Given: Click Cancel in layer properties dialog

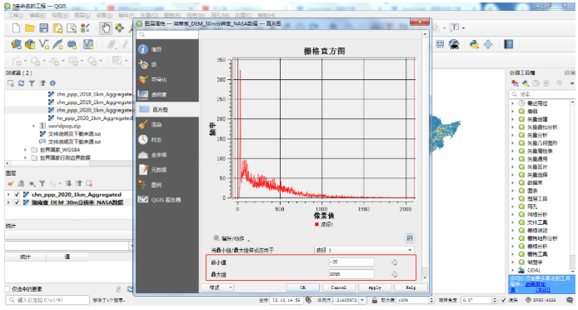Looking at the screenshot, I should coord(338,287).
